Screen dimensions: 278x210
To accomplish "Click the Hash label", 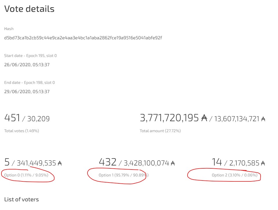I will pos(9,29).
